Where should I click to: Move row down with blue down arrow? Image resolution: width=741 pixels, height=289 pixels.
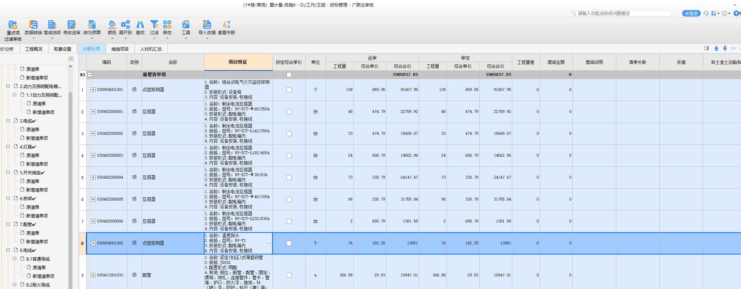pos(725,49)
